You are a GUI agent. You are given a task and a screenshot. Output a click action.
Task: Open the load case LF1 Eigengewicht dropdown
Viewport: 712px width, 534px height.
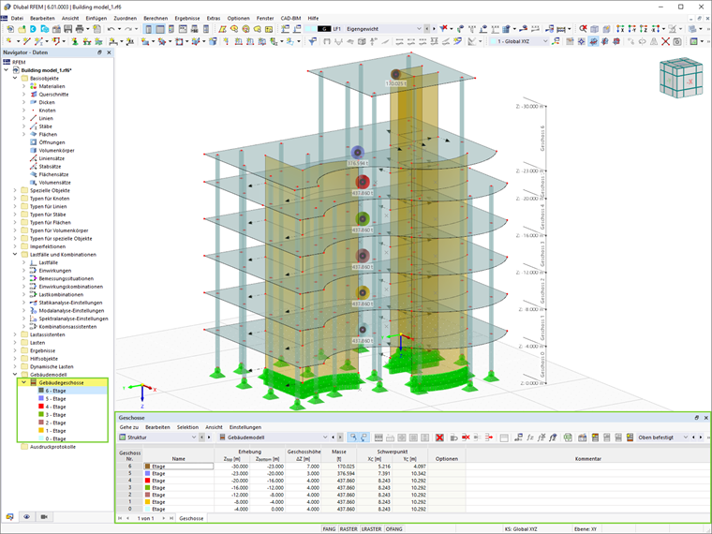click(419, 29)
